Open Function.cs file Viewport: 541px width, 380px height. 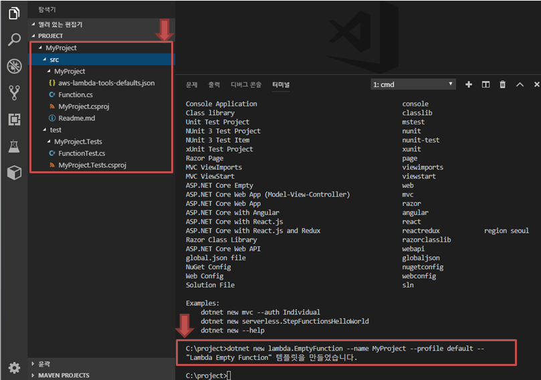tap(76, 94)
